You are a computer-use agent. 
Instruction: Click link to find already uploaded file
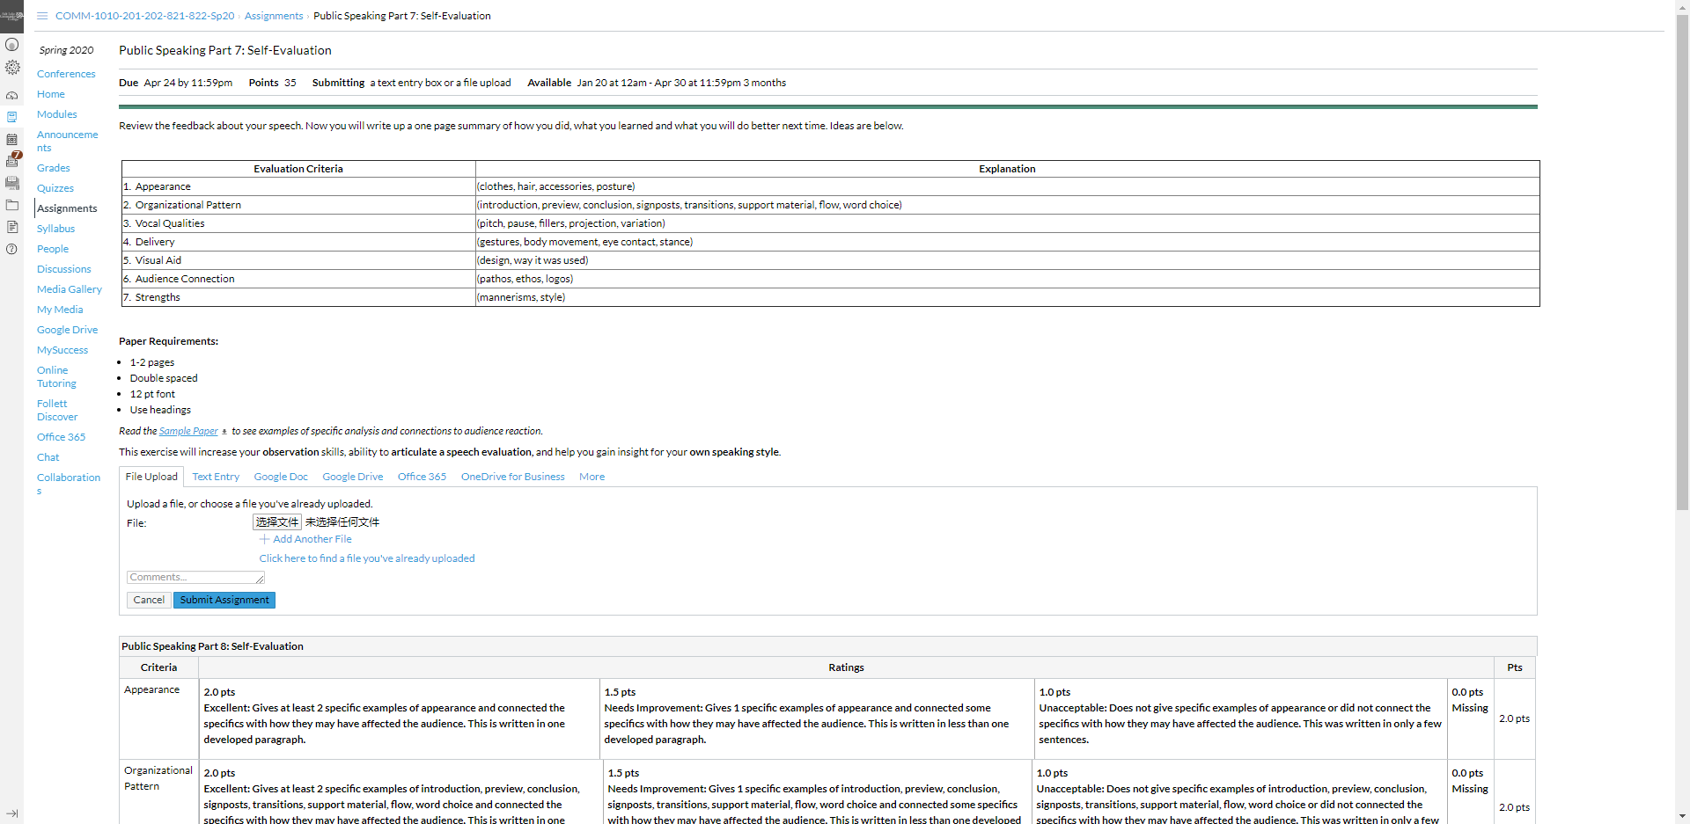point(367,558)
